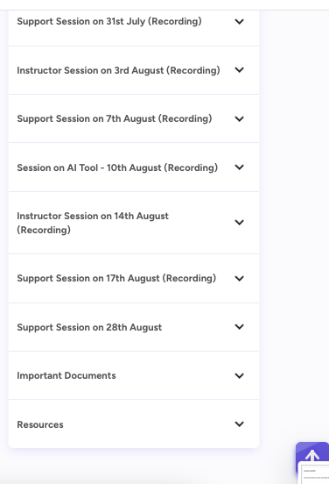Expand Session on AI Tool chevron

pyautogui.click(x=240, y=167)
